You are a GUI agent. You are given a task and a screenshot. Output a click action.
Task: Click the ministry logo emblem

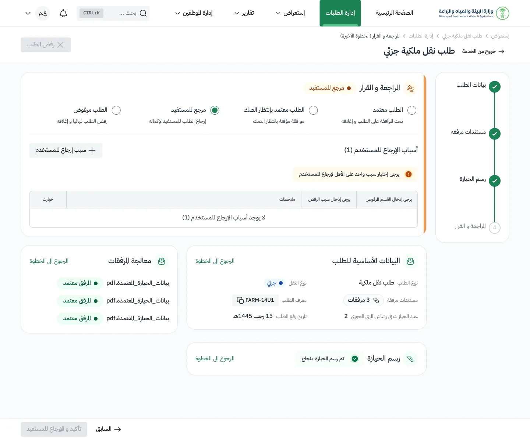point(502,13)
